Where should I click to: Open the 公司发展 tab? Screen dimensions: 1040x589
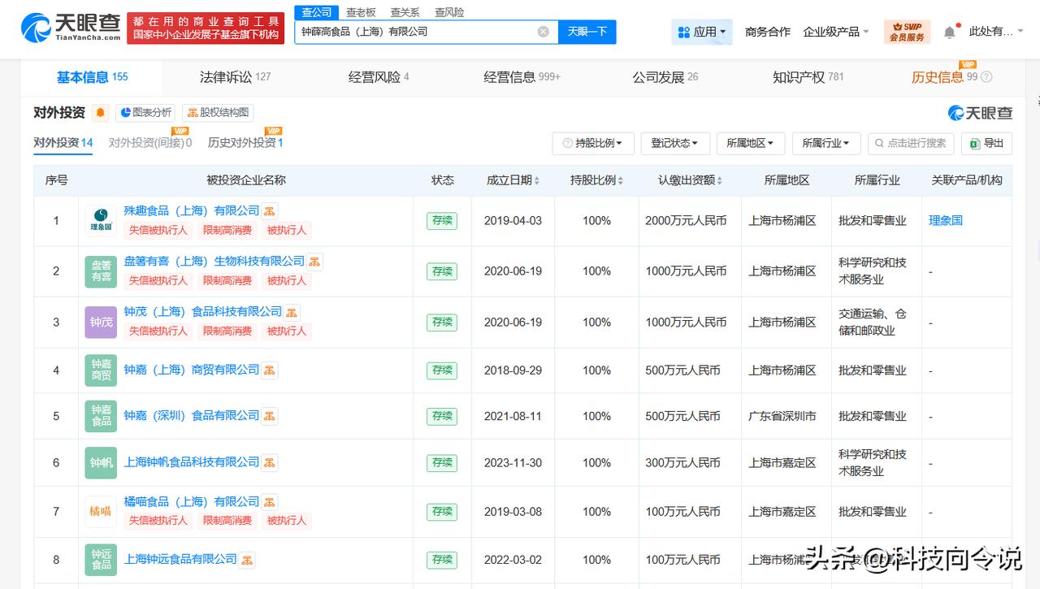click(665, 77)
